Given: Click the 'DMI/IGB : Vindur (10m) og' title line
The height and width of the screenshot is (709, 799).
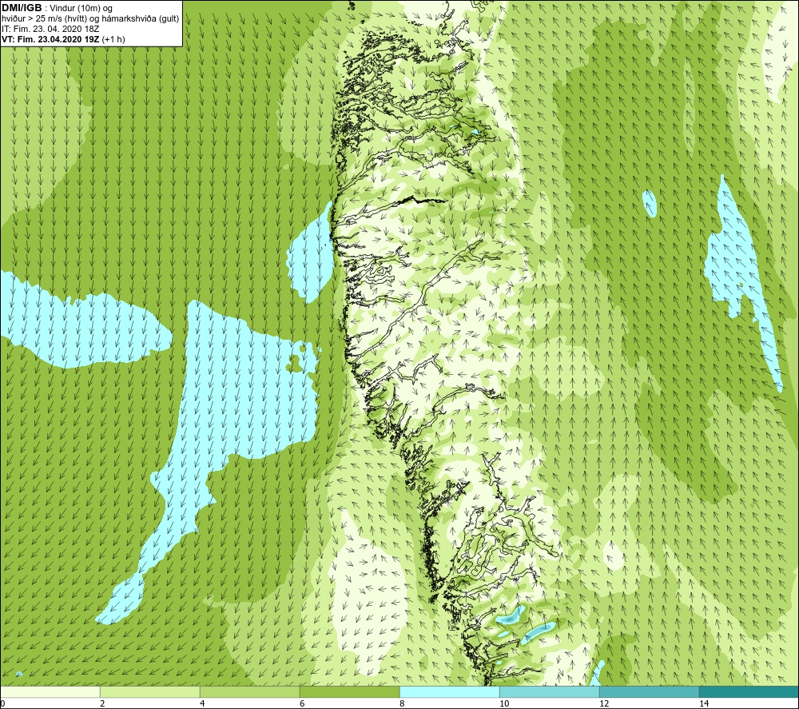Looking at the screenshot, I should (58, 8).
